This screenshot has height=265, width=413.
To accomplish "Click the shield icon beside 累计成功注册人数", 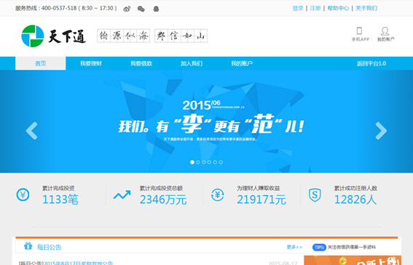I will [x=315, y=195].
